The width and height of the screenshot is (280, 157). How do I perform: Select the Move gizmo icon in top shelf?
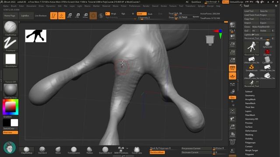coord(70,16)
